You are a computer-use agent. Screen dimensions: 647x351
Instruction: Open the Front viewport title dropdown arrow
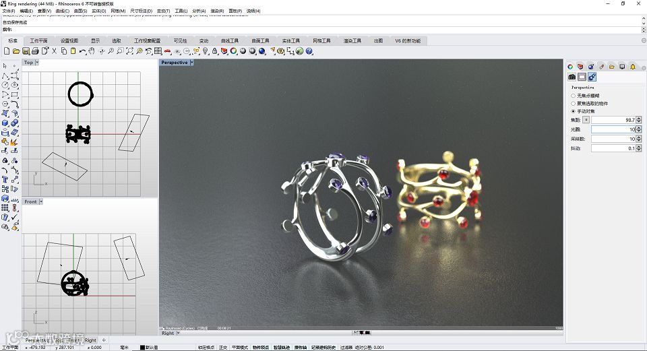coord(41,201)
